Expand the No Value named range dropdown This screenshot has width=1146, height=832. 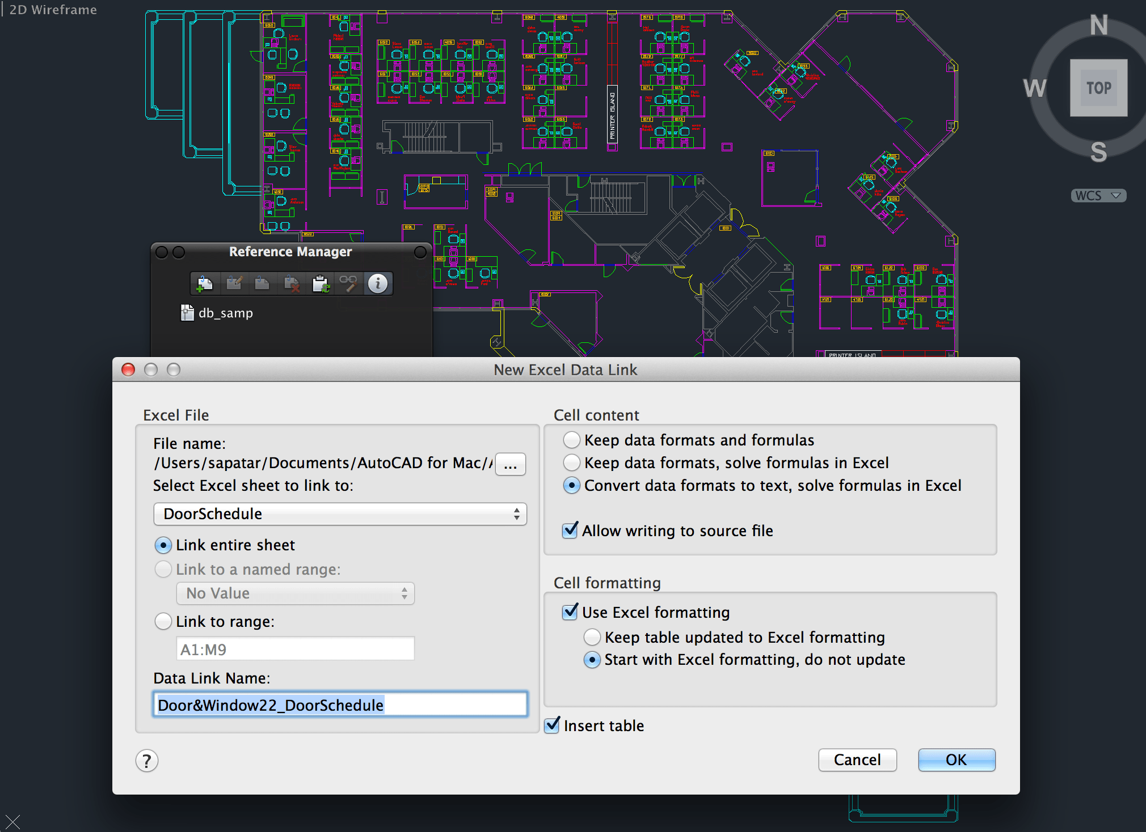pos(295,593)
